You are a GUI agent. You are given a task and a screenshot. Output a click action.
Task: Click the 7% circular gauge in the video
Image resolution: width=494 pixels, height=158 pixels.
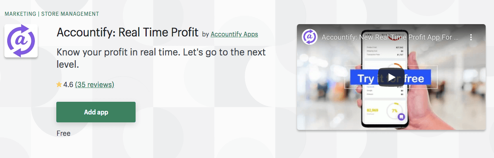[x=394, y=111]
